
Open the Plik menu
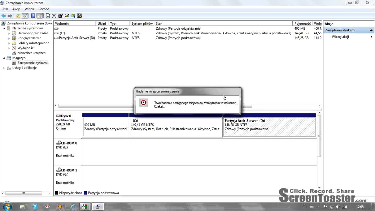pyautogui.click(x=5, y=9)
